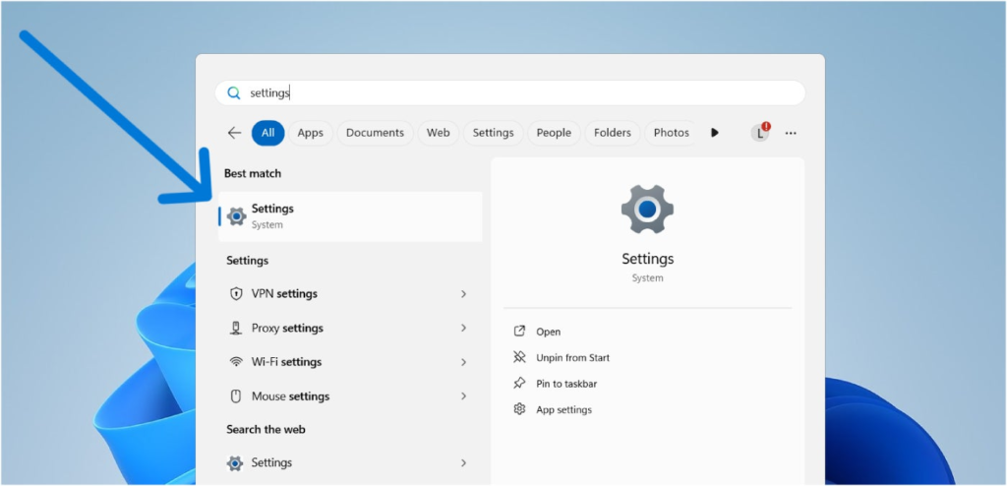Go back using the left arrow

coord(234,133)
